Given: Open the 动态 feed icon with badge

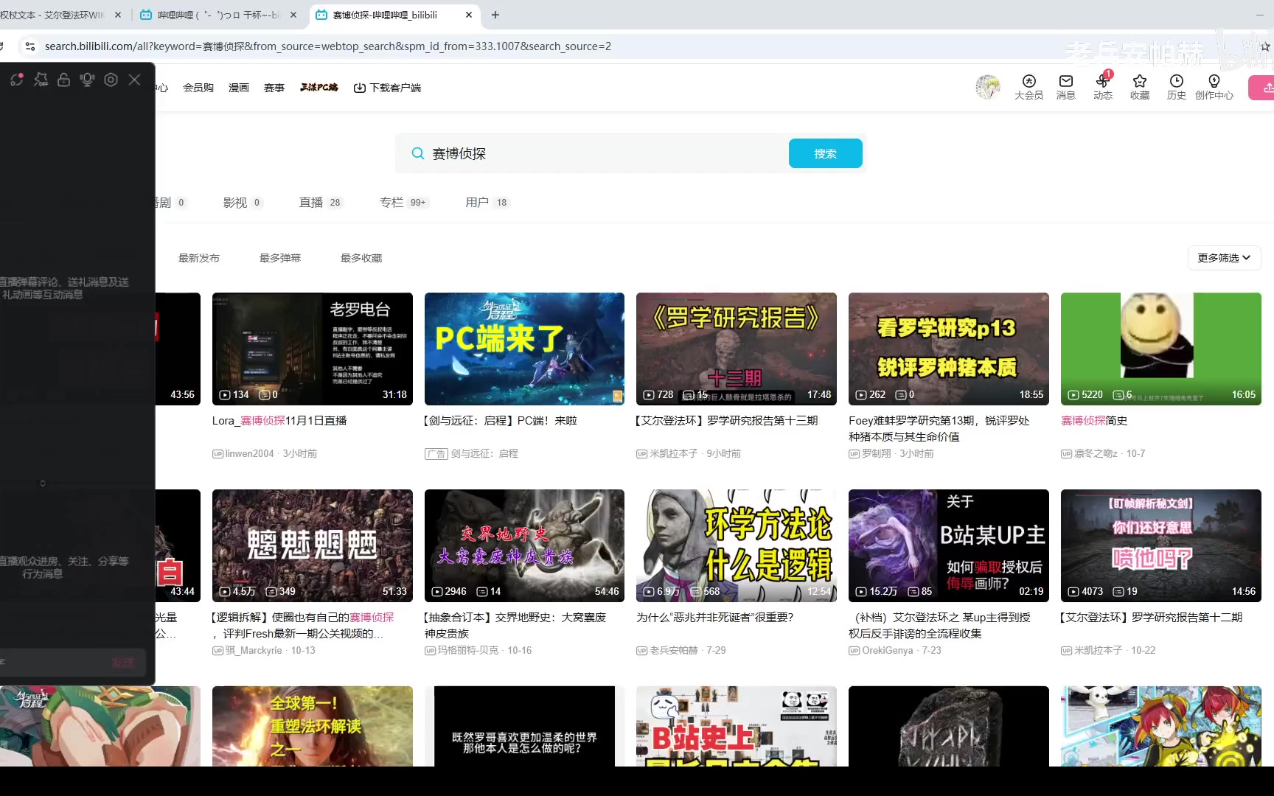Looking at the screenshot, I should click(1102, 86).
